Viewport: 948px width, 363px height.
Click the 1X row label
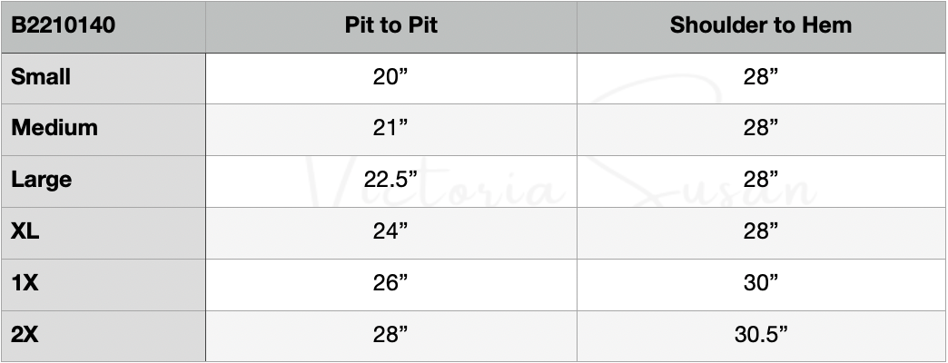(x=25, y=283)
